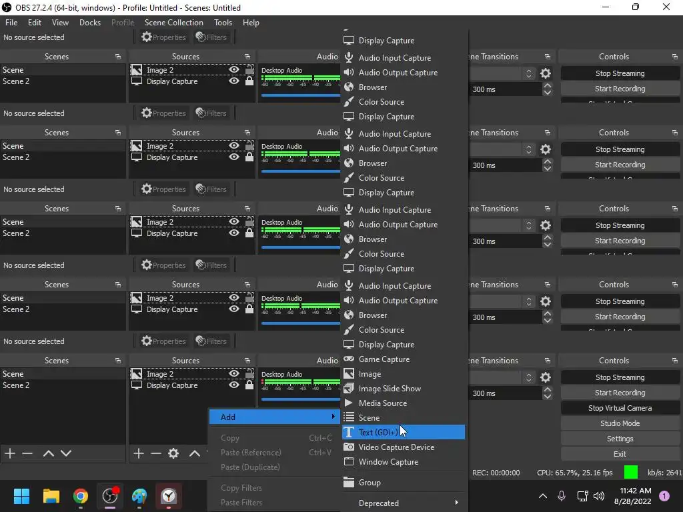Pop out the bottom-most Scenes dock
Screen dimensions: 683x512
click(117, 361)
